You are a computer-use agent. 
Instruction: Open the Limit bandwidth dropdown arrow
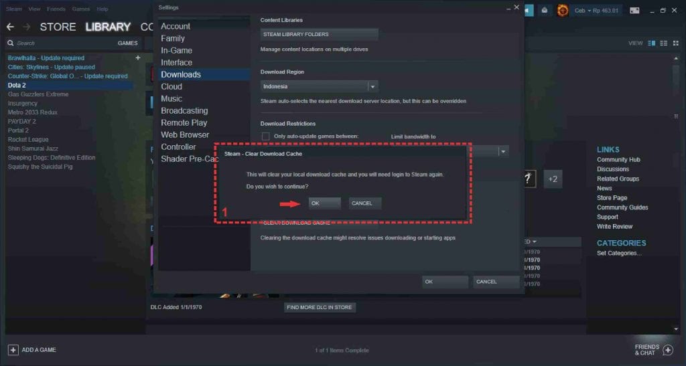coord(503,152)
